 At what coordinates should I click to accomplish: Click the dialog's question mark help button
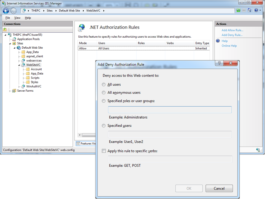click(x=219, y=63)
